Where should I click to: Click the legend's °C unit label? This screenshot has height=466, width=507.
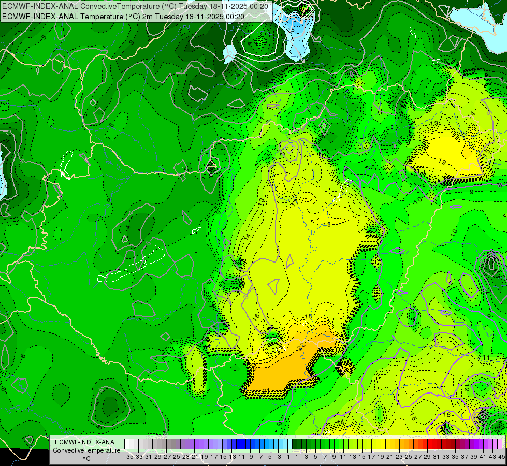point(86,459)
